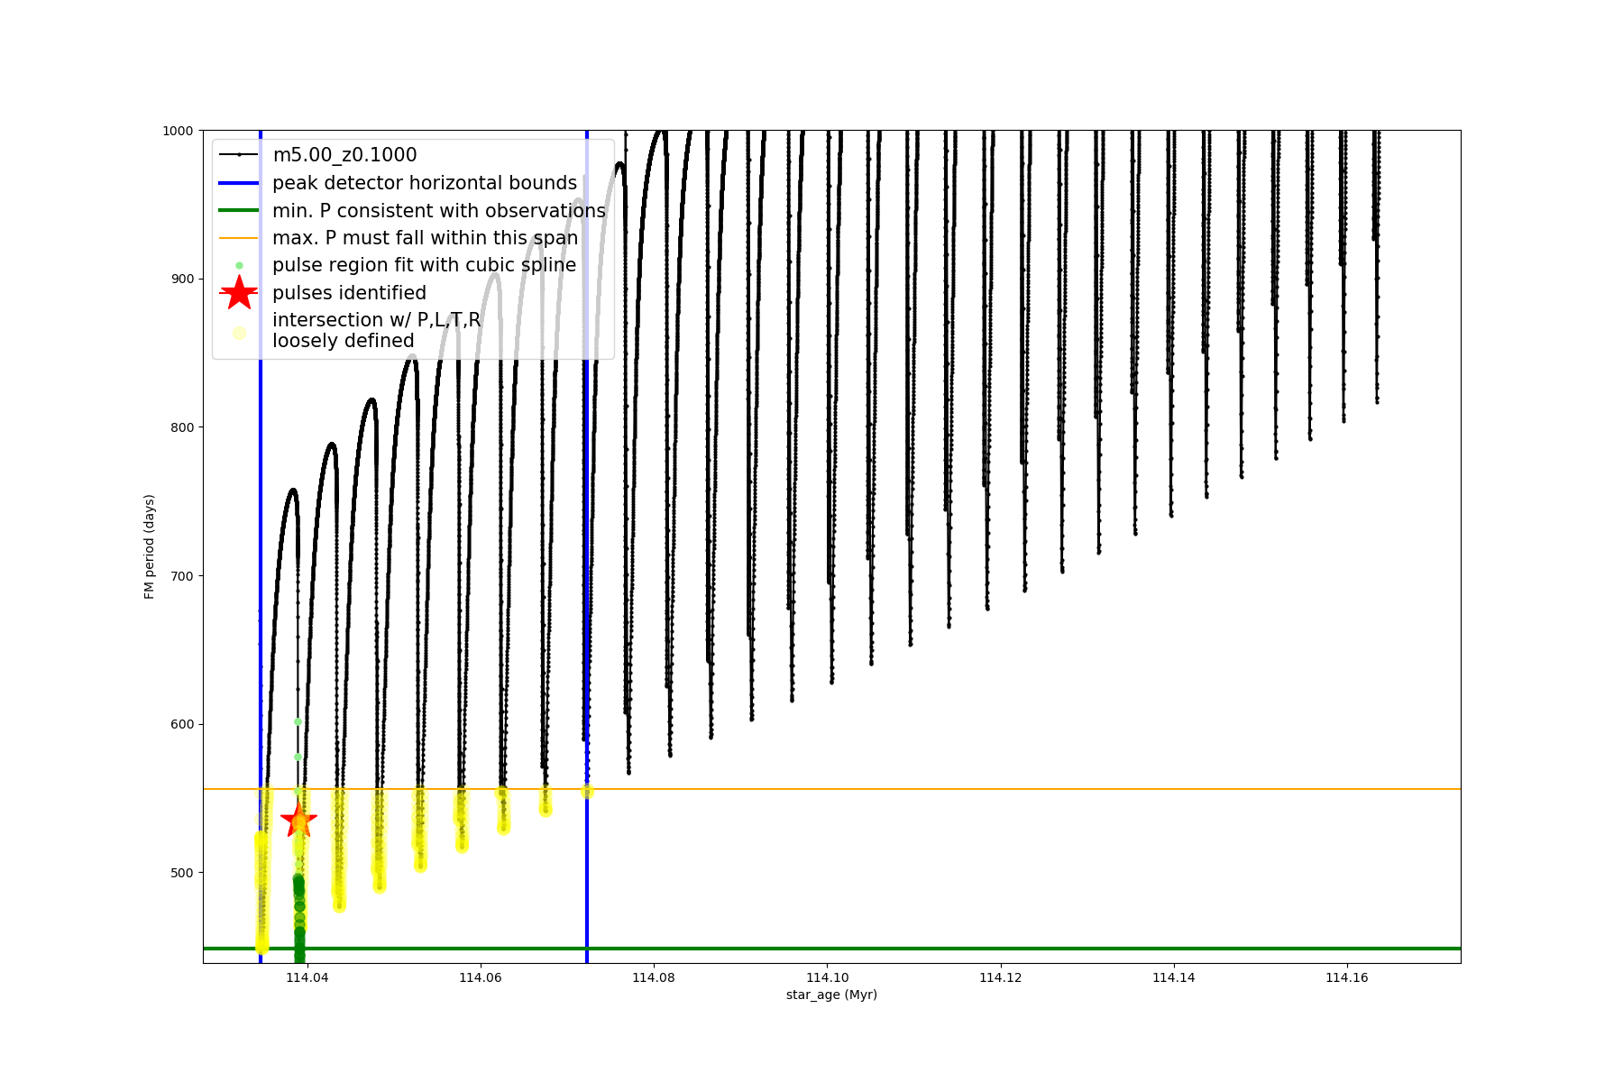The width and height of the screenshot is (1623, 1082).
Task: Click the orange line swatch in legend
Action: coord(239,238)
